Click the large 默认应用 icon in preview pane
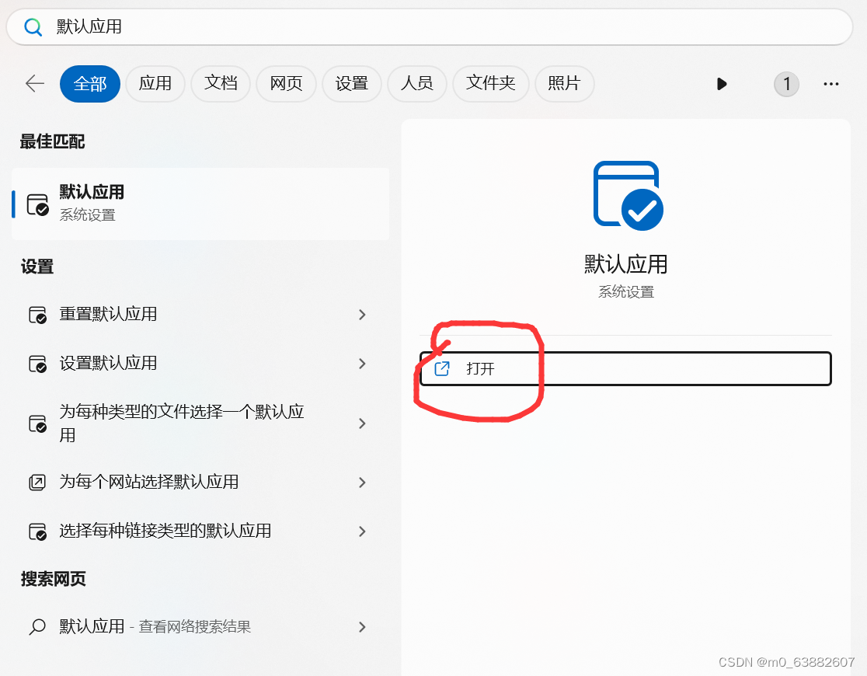Image resolution: width=867 pixels, height=676 pixels. click(x=628, y=195)
